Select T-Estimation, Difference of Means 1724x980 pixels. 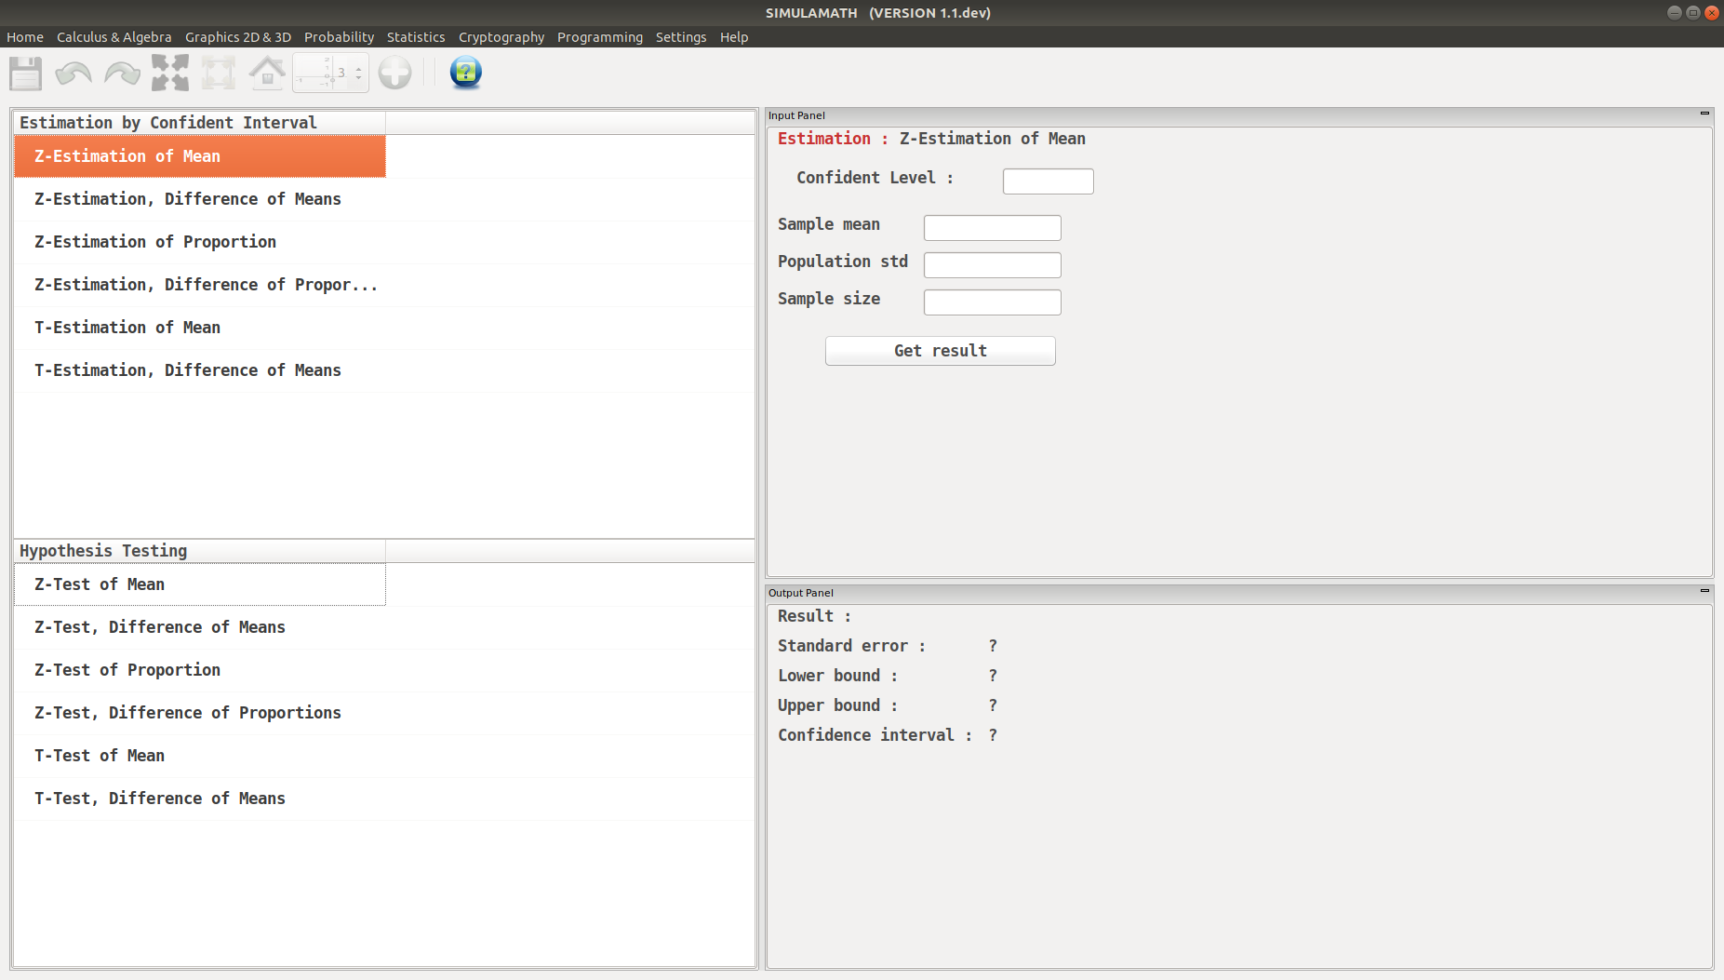tap(200, 370)
